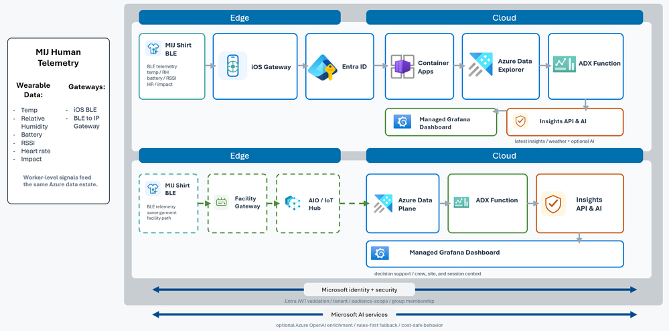Click the shirt icon in the dashed facility path box
Image resolution: width=669 pixels, height=331 pixels.
point(153,188)
